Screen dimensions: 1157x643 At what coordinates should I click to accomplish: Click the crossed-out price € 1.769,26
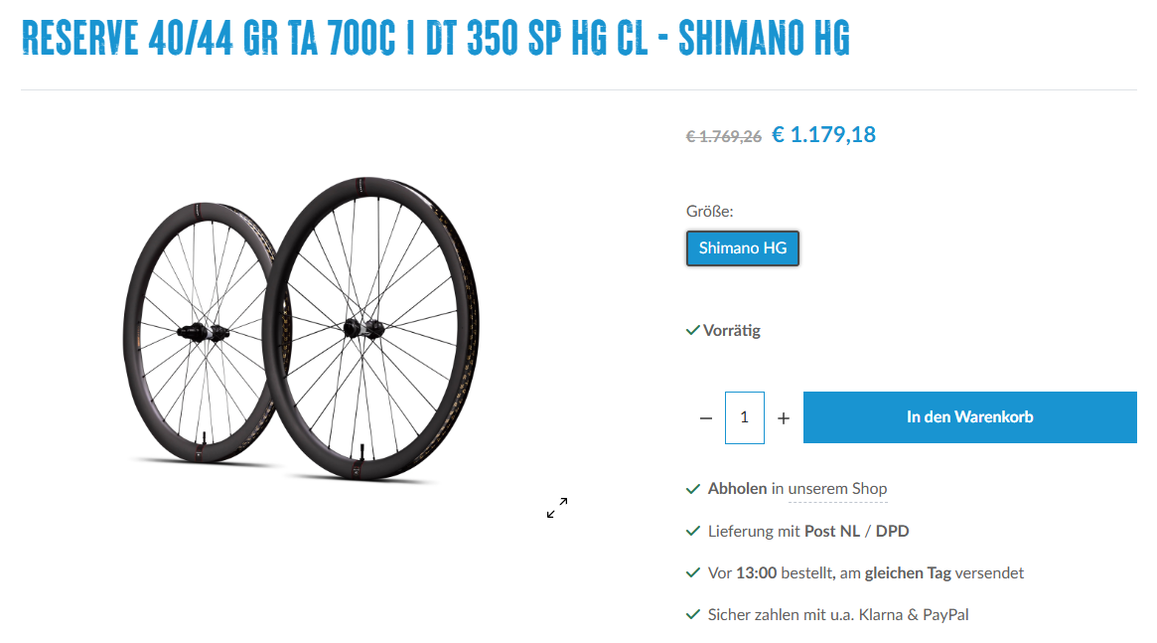[723, 136]
